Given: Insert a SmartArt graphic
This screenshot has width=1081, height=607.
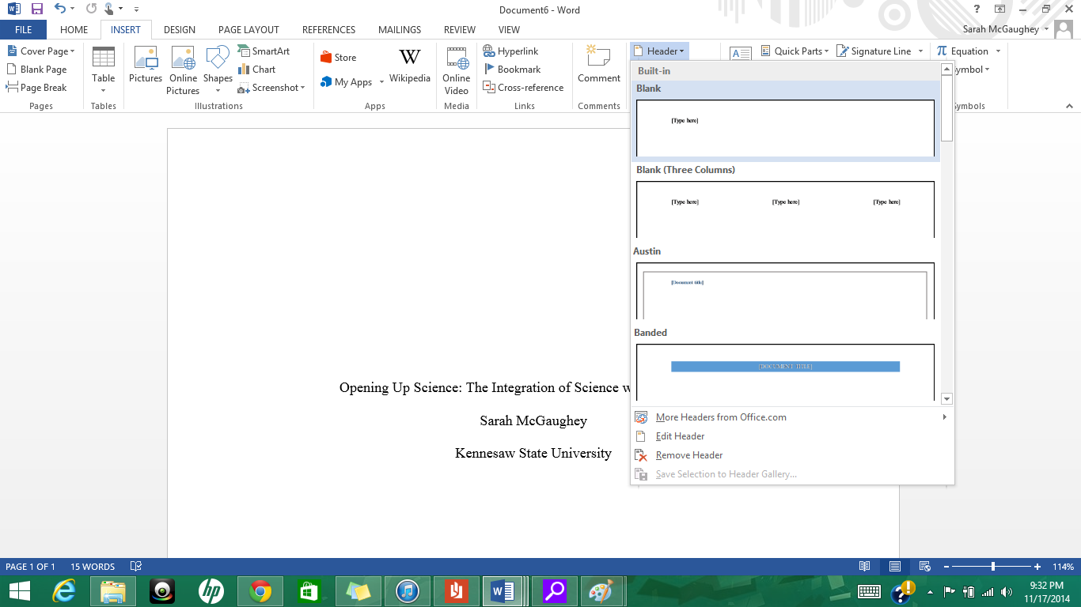Looking at the screenshot, I should tap(264, 51).
